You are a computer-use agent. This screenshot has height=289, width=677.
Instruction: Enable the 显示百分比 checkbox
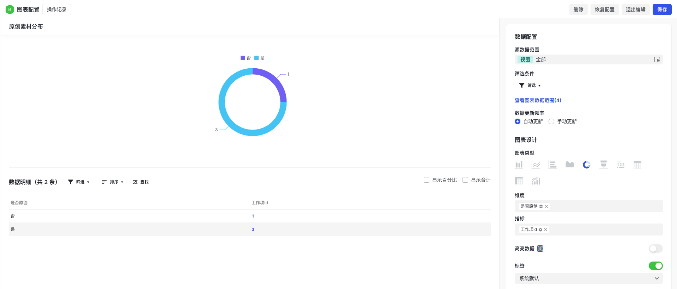click(x=427, y=180)
